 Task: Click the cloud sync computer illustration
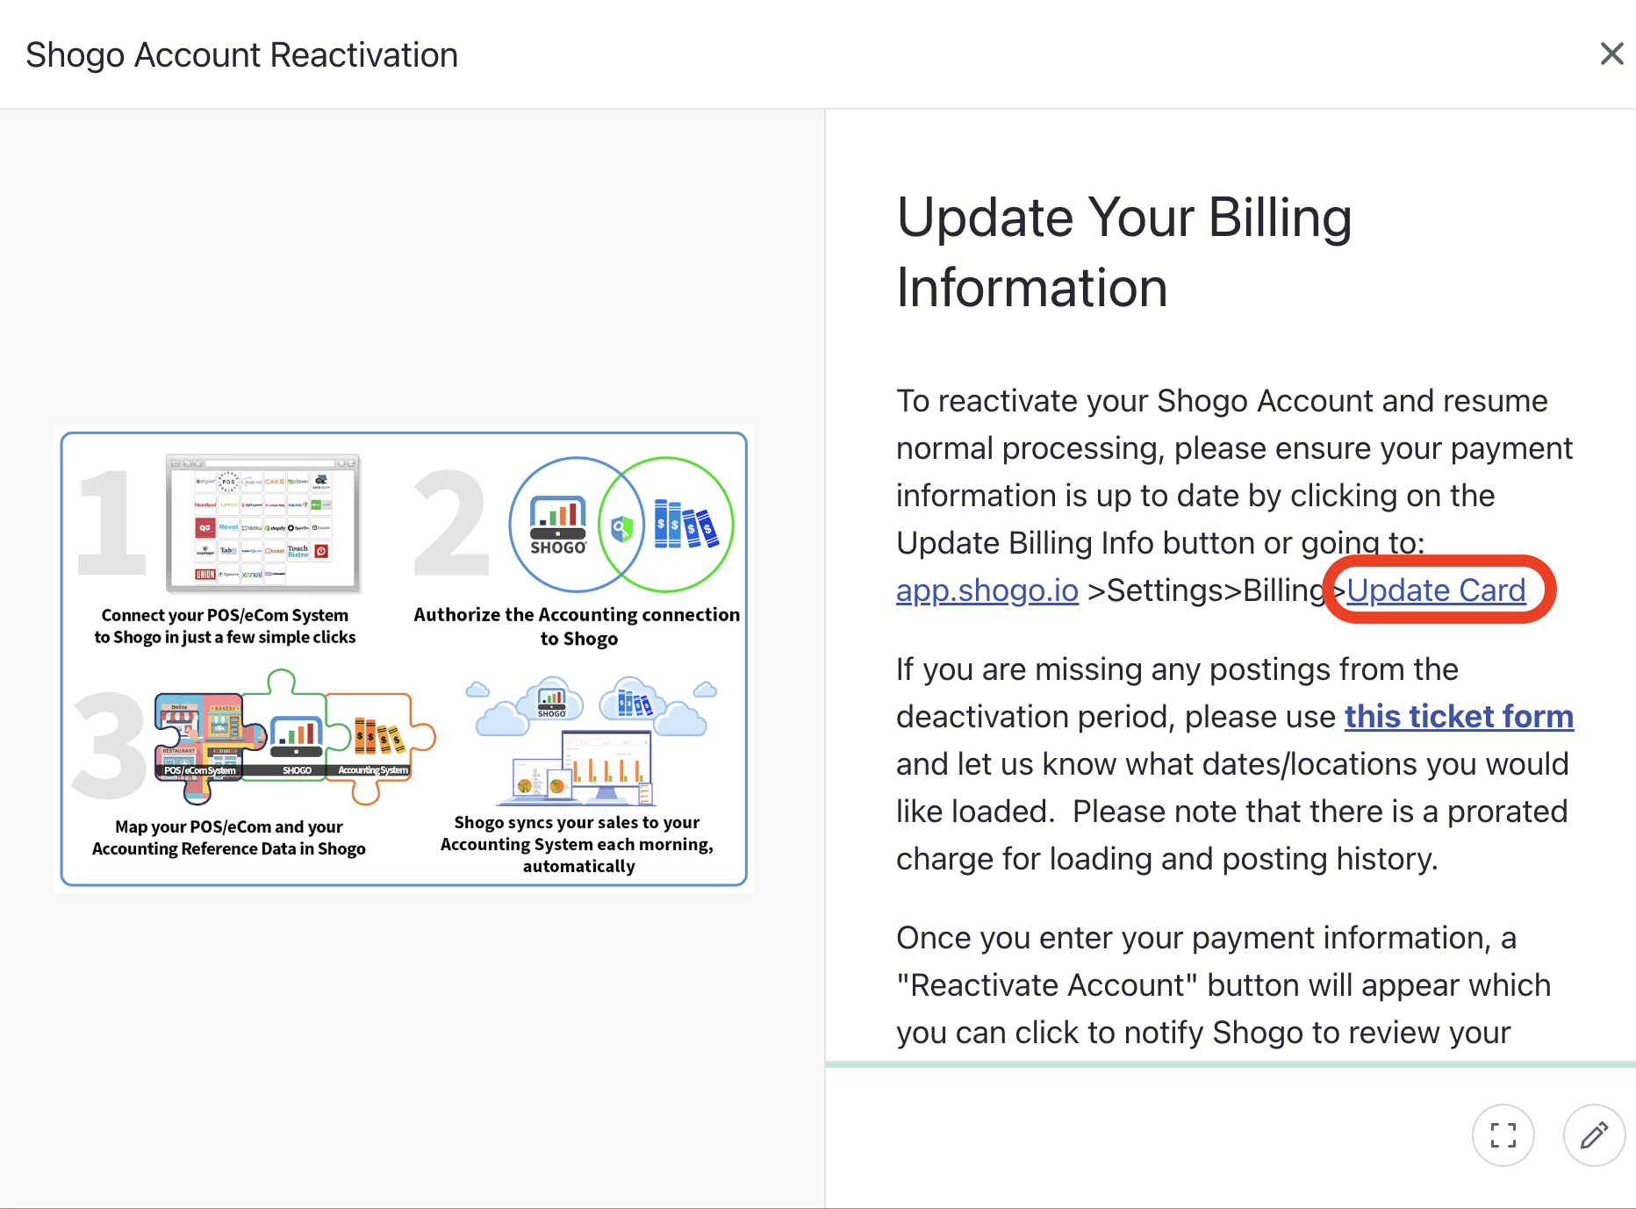(x=591, y=741)
